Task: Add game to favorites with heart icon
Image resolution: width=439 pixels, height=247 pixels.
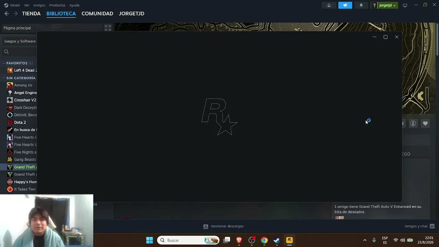Action: click(x=425, y=123)
